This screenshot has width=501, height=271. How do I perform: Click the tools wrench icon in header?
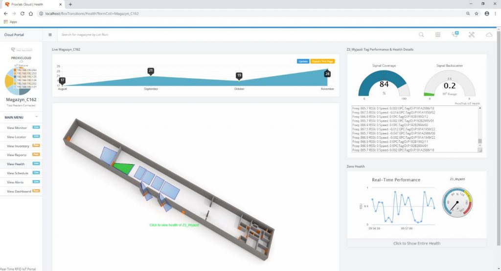point(472,35)
